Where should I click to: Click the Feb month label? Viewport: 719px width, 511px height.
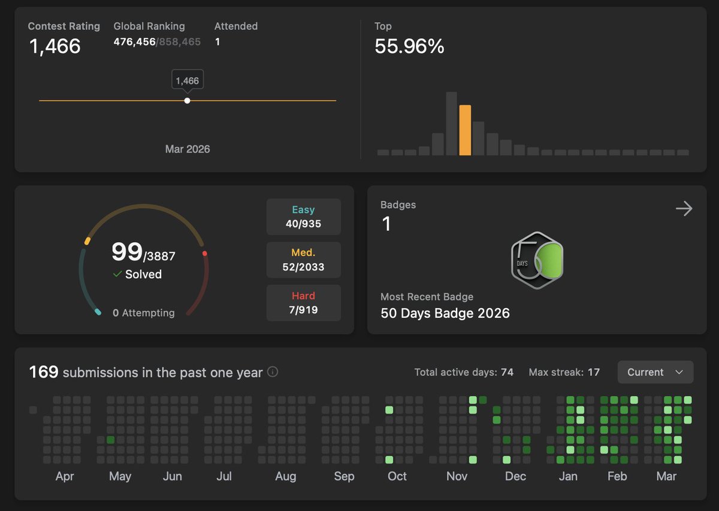point(617,476)
